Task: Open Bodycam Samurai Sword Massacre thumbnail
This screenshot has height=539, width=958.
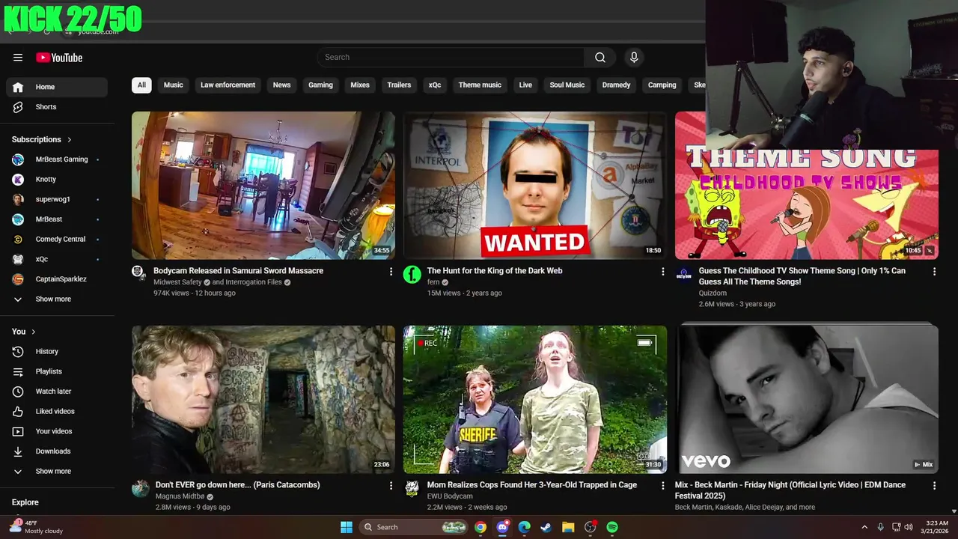Action: click(263, 186)
